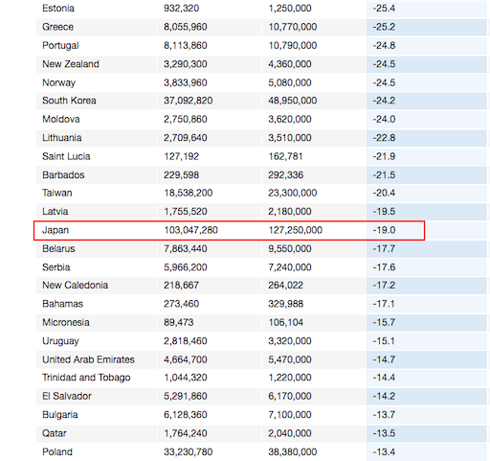Select South Korea's value 37,092,820
The image size is (490, 461).
pyautogui.click(x=189, y=101)
